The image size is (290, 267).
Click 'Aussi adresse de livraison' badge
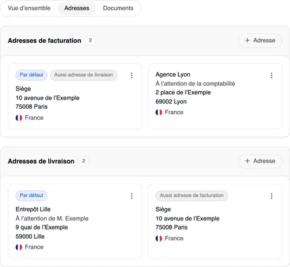click(x=83, y=75)
